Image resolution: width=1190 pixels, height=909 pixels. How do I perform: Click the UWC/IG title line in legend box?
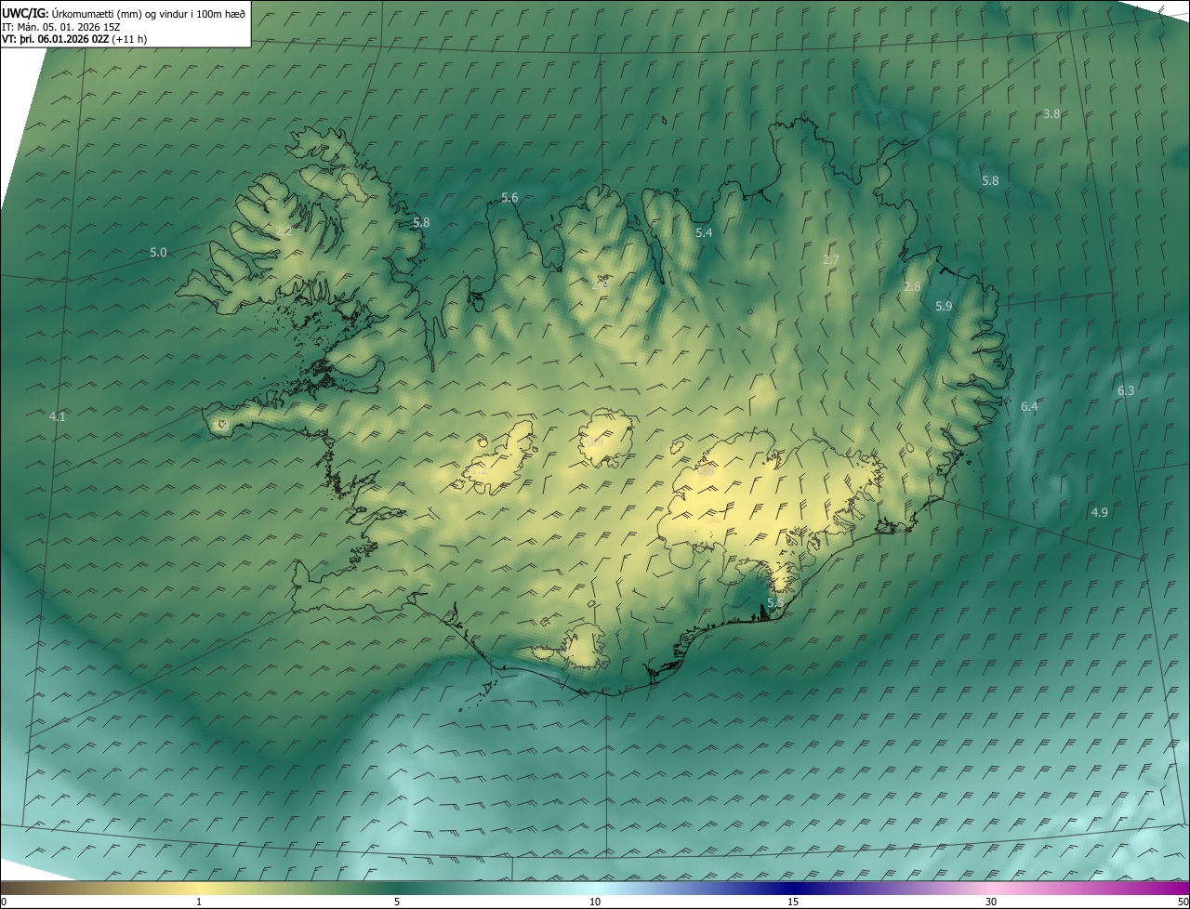(124, 14)
